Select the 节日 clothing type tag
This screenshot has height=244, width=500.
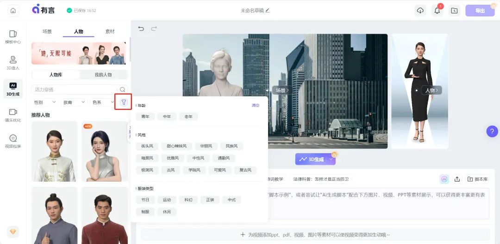[x=145, y=200]
